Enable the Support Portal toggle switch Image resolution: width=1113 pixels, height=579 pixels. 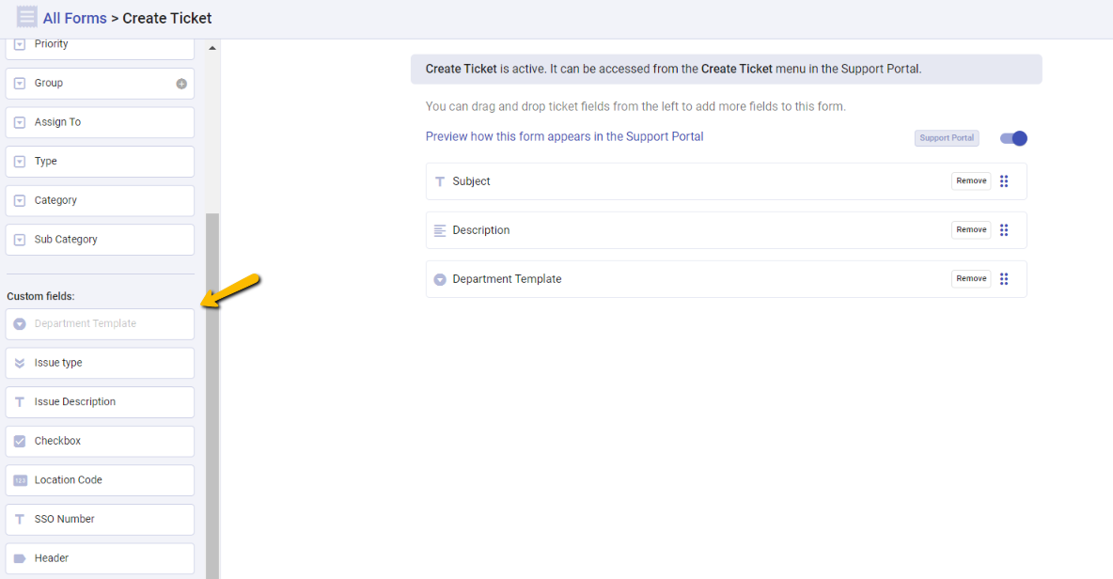click(1012, 137)
